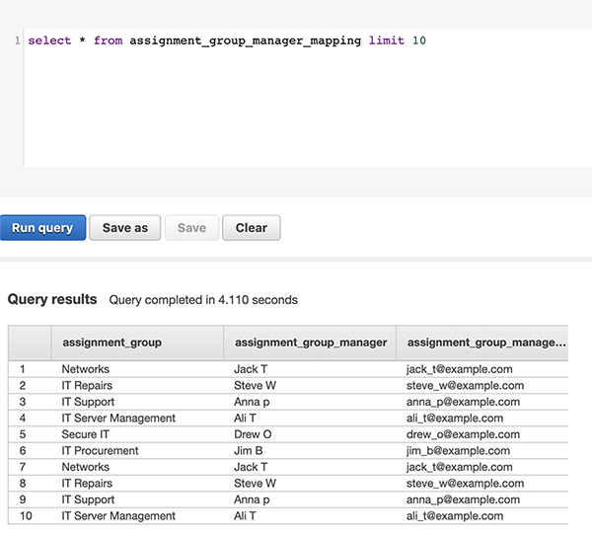592x535 pixels.
Task: Click the Run query button
Action: tap(42, 228)
